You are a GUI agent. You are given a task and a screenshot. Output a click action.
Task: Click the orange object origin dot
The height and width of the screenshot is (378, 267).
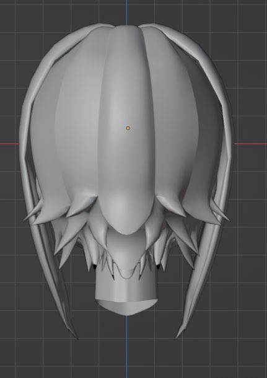(128, 128)
